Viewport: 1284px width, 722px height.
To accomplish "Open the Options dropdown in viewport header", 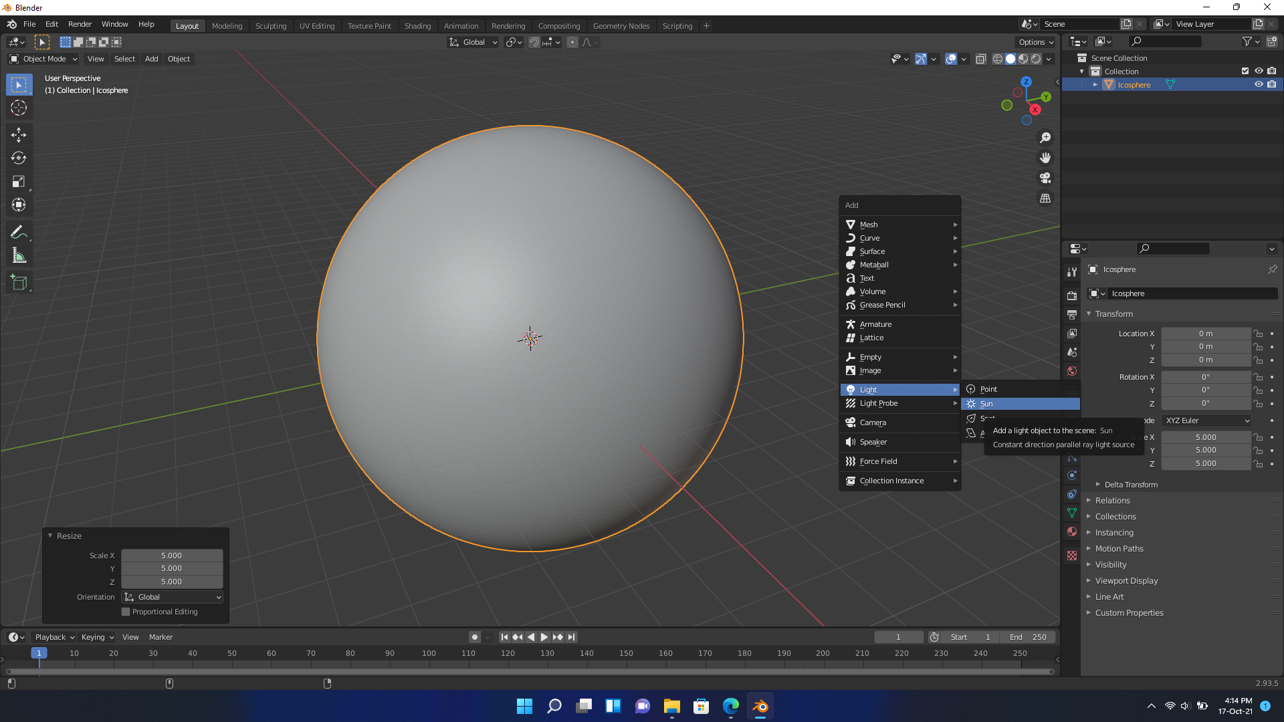I will [1036, 42].
